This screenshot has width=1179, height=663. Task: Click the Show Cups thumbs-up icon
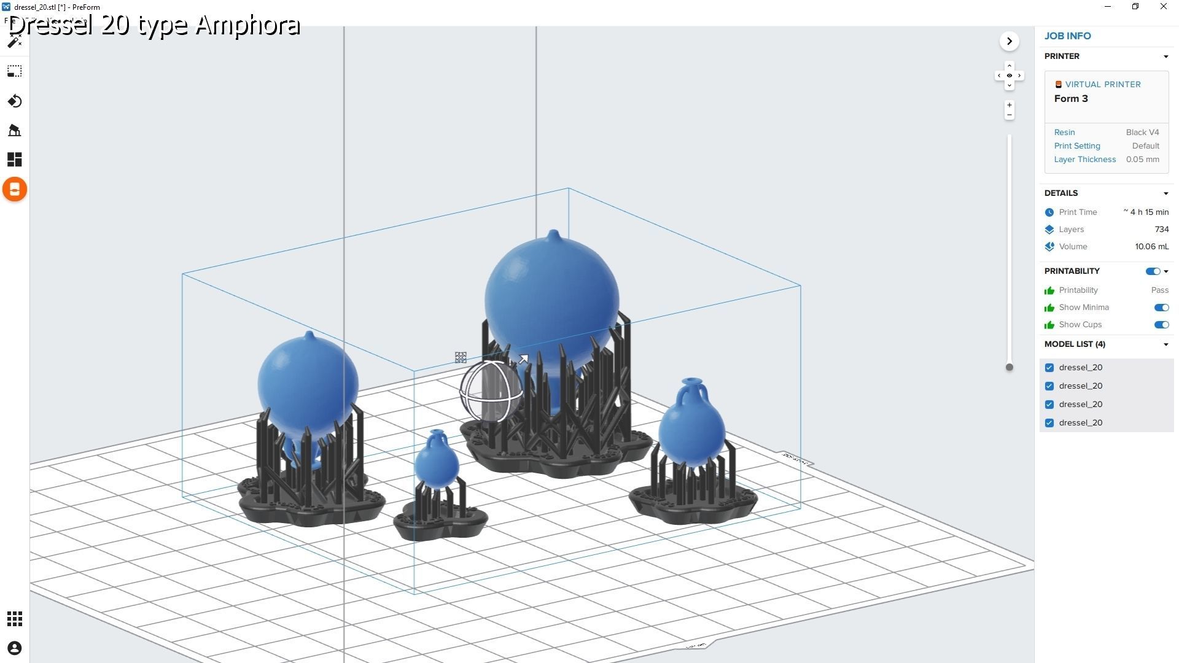tap(1049, 325)
